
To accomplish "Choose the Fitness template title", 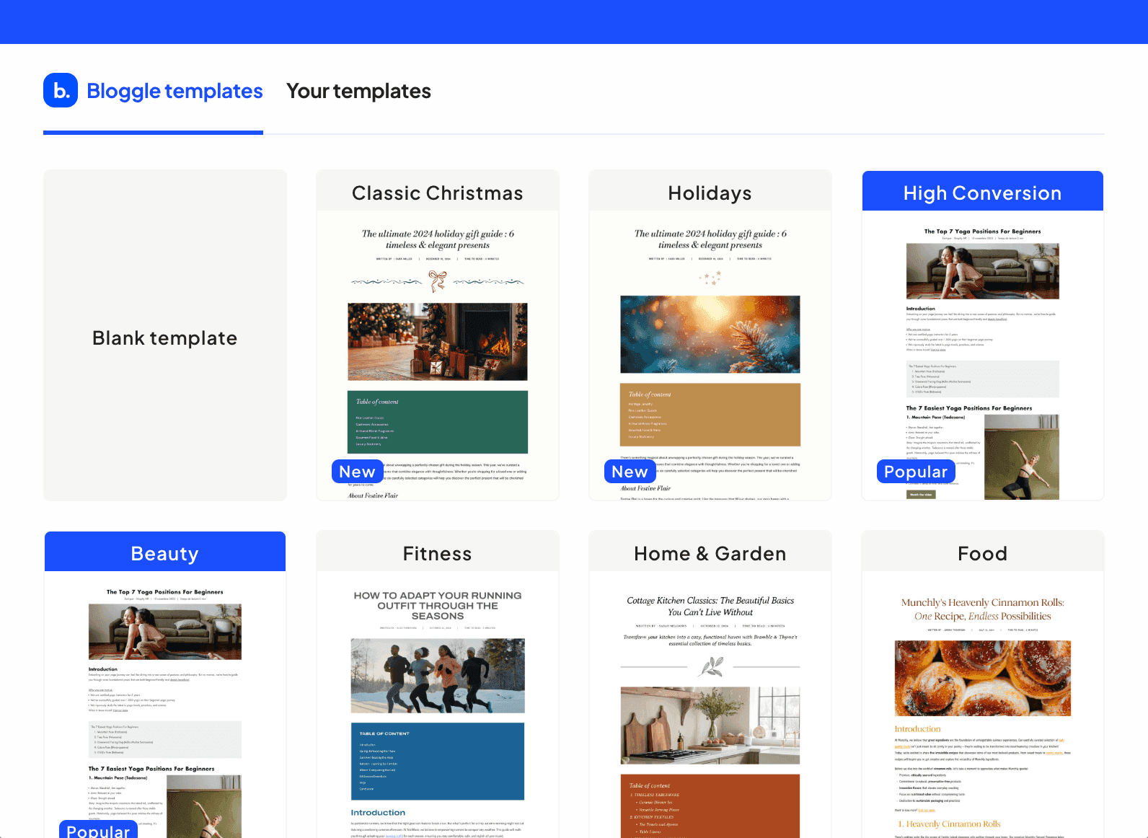I will (x=438, y=554).
